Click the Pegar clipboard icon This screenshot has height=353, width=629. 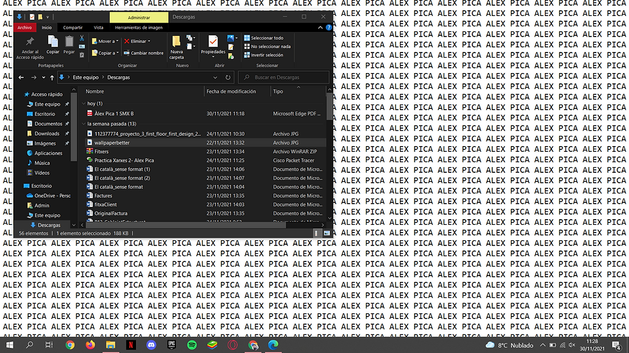pos(69,41)
